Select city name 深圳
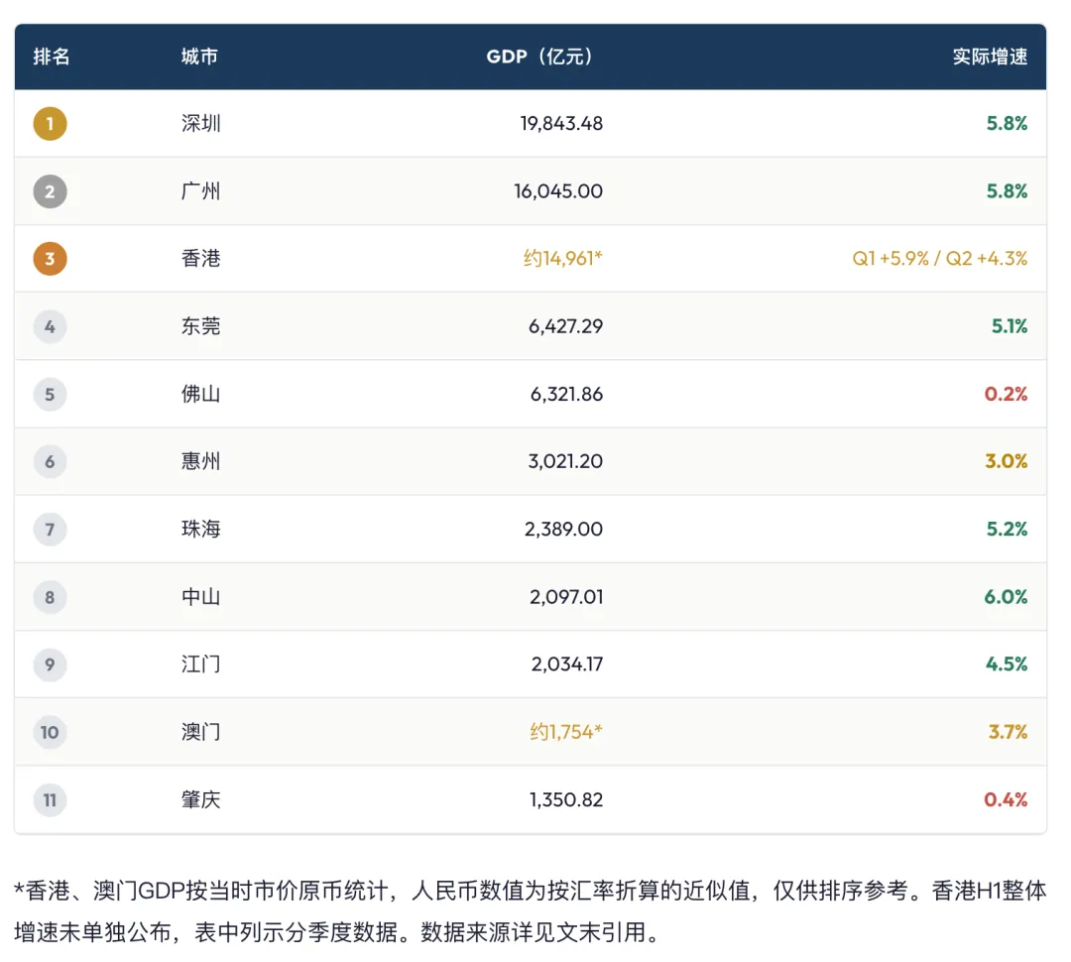 pos(200,124)
